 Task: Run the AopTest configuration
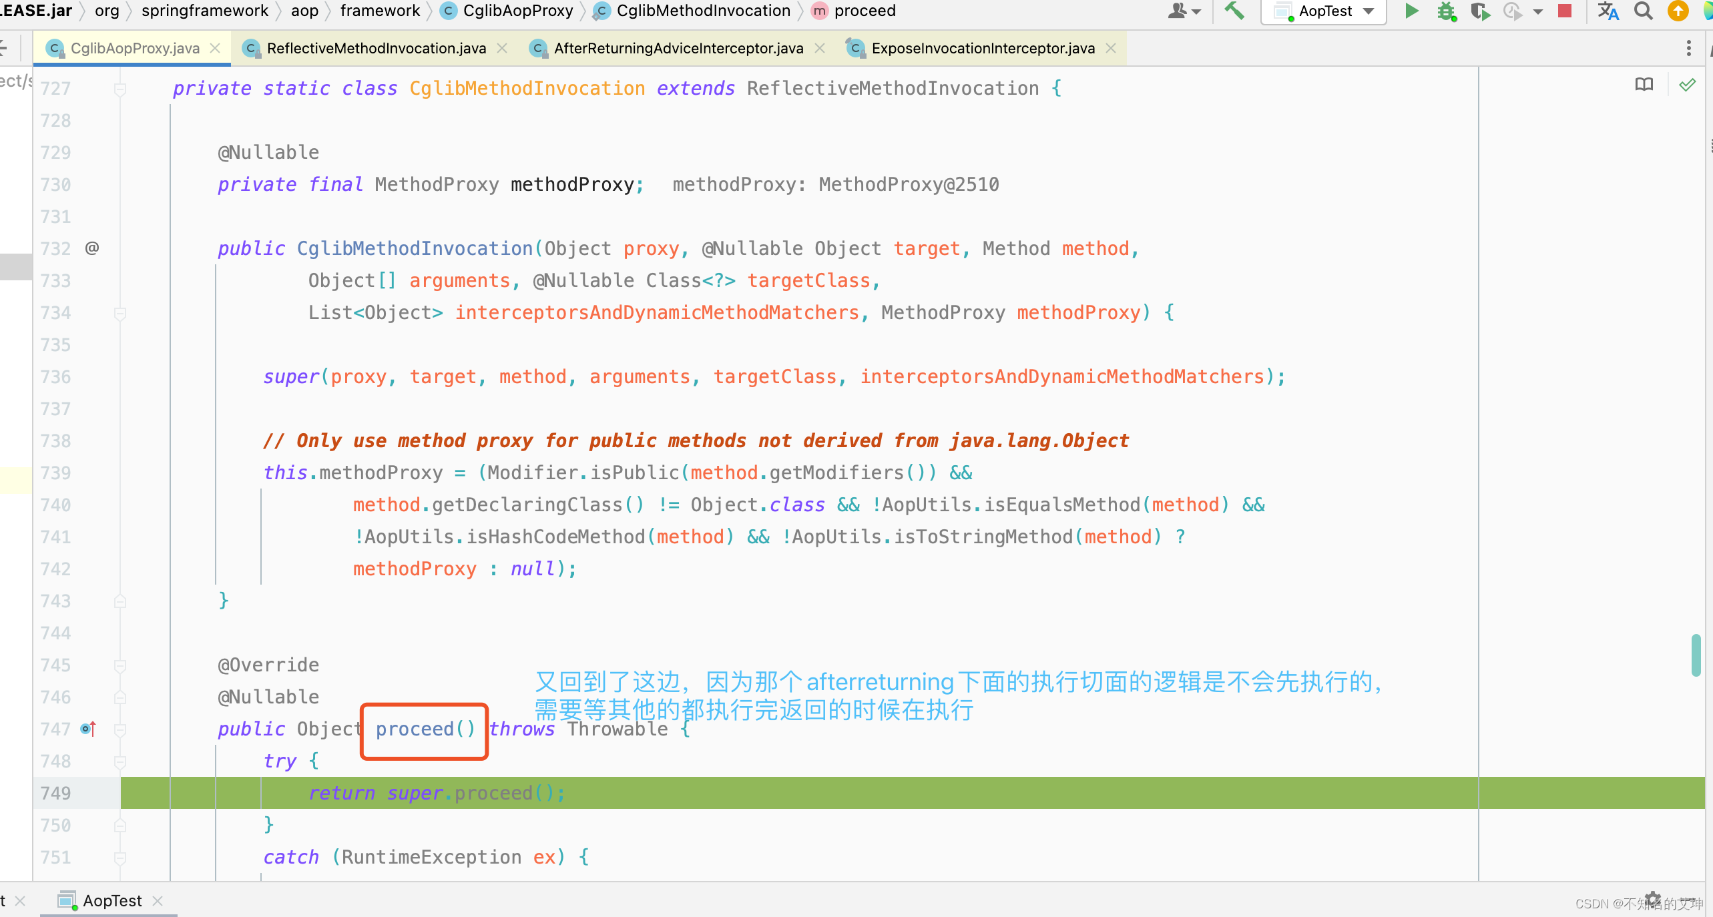1411,11
